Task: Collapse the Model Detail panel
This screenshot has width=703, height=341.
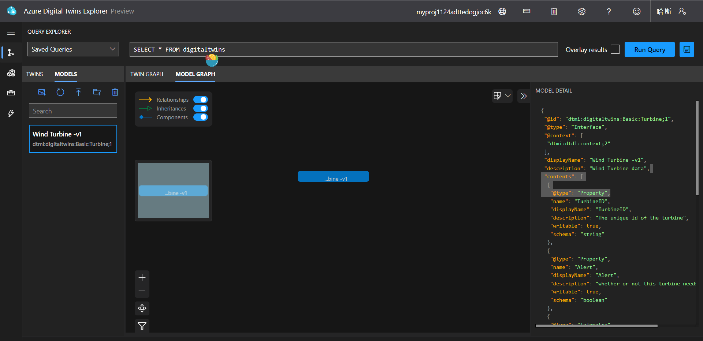Action: pos(524,96)
